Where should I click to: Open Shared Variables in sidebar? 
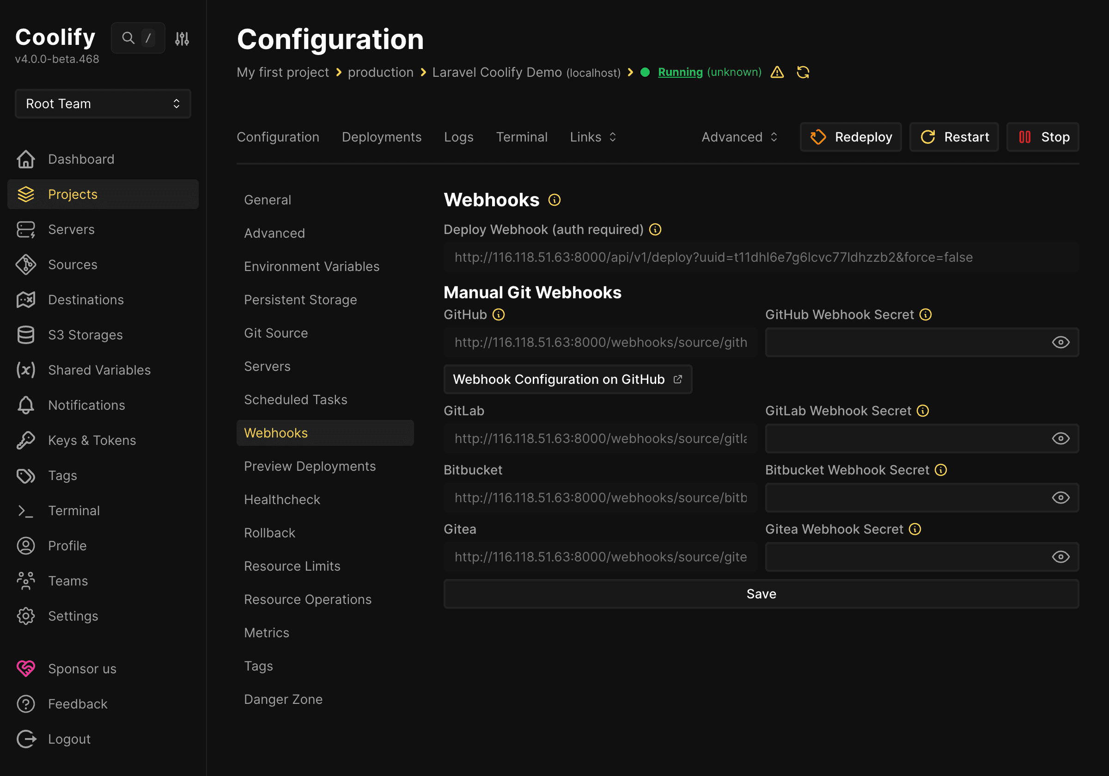click(x=99, y=370)
